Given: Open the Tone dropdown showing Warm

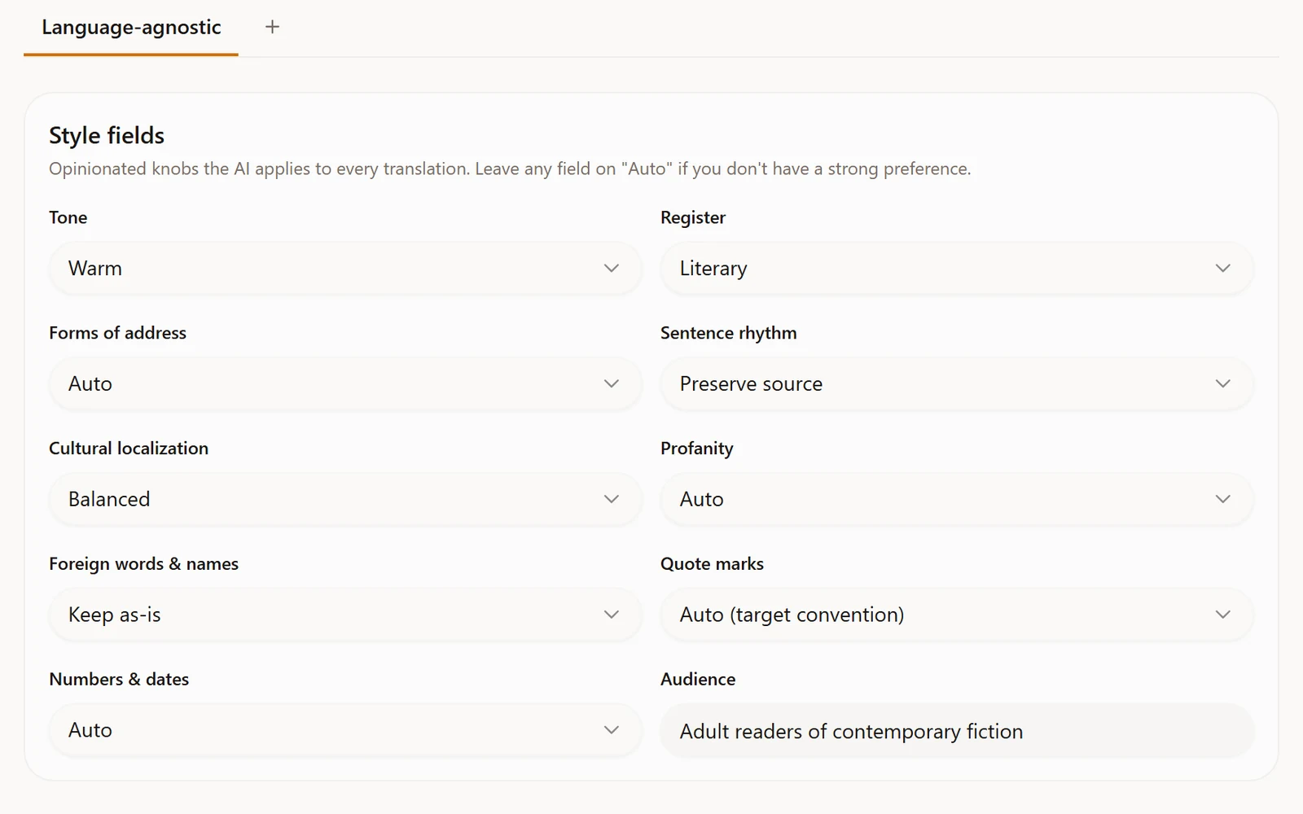Looking at the screenshot, I should pos(345,269).
